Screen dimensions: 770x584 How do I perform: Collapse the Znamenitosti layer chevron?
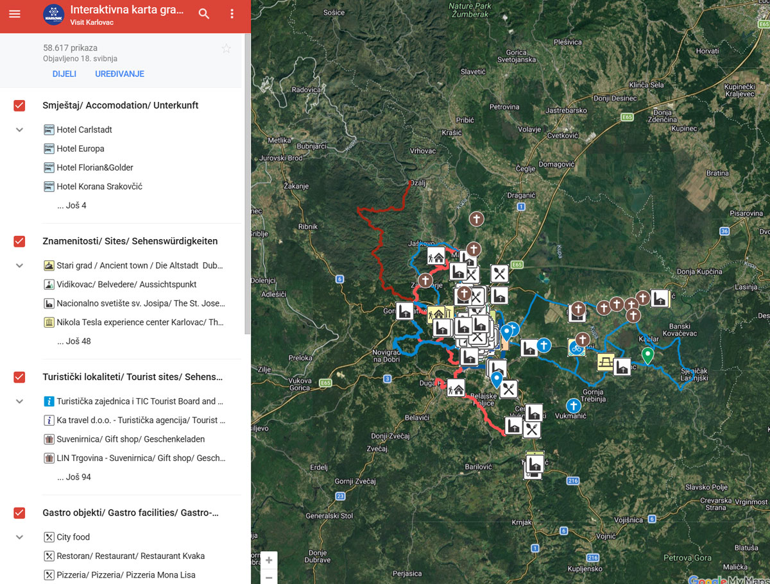(19, 265)
